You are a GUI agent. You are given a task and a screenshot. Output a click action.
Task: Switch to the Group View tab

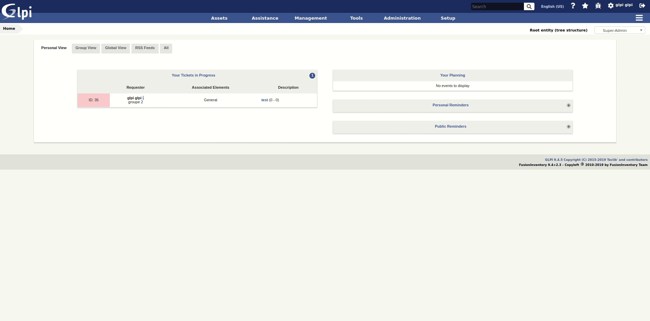click(85, 48)
